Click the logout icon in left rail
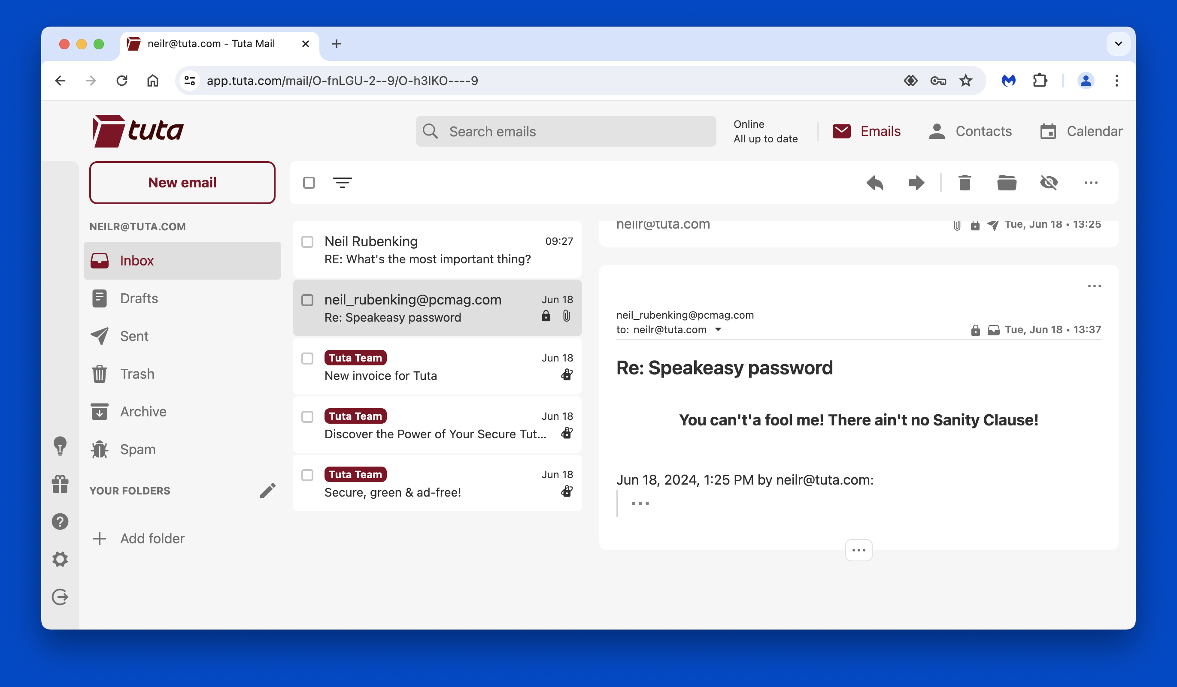Image resolution: width=1177 pixels, height=687 pixels. [x=60, y=597]
